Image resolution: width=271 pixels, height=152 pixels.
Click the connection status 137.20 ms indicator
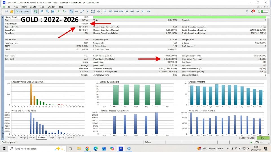[x=256, y=142]
